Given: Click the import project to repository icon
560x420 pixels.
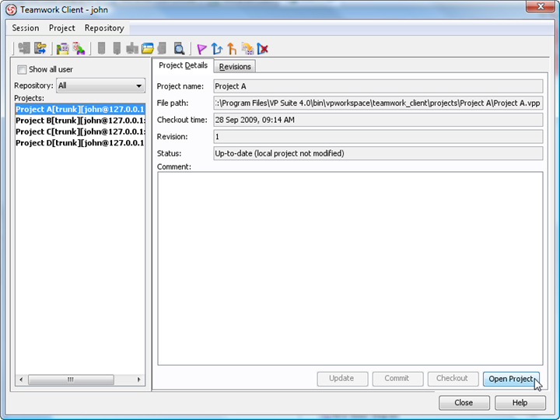Looking at the screenshot, I should coord(79,48).
